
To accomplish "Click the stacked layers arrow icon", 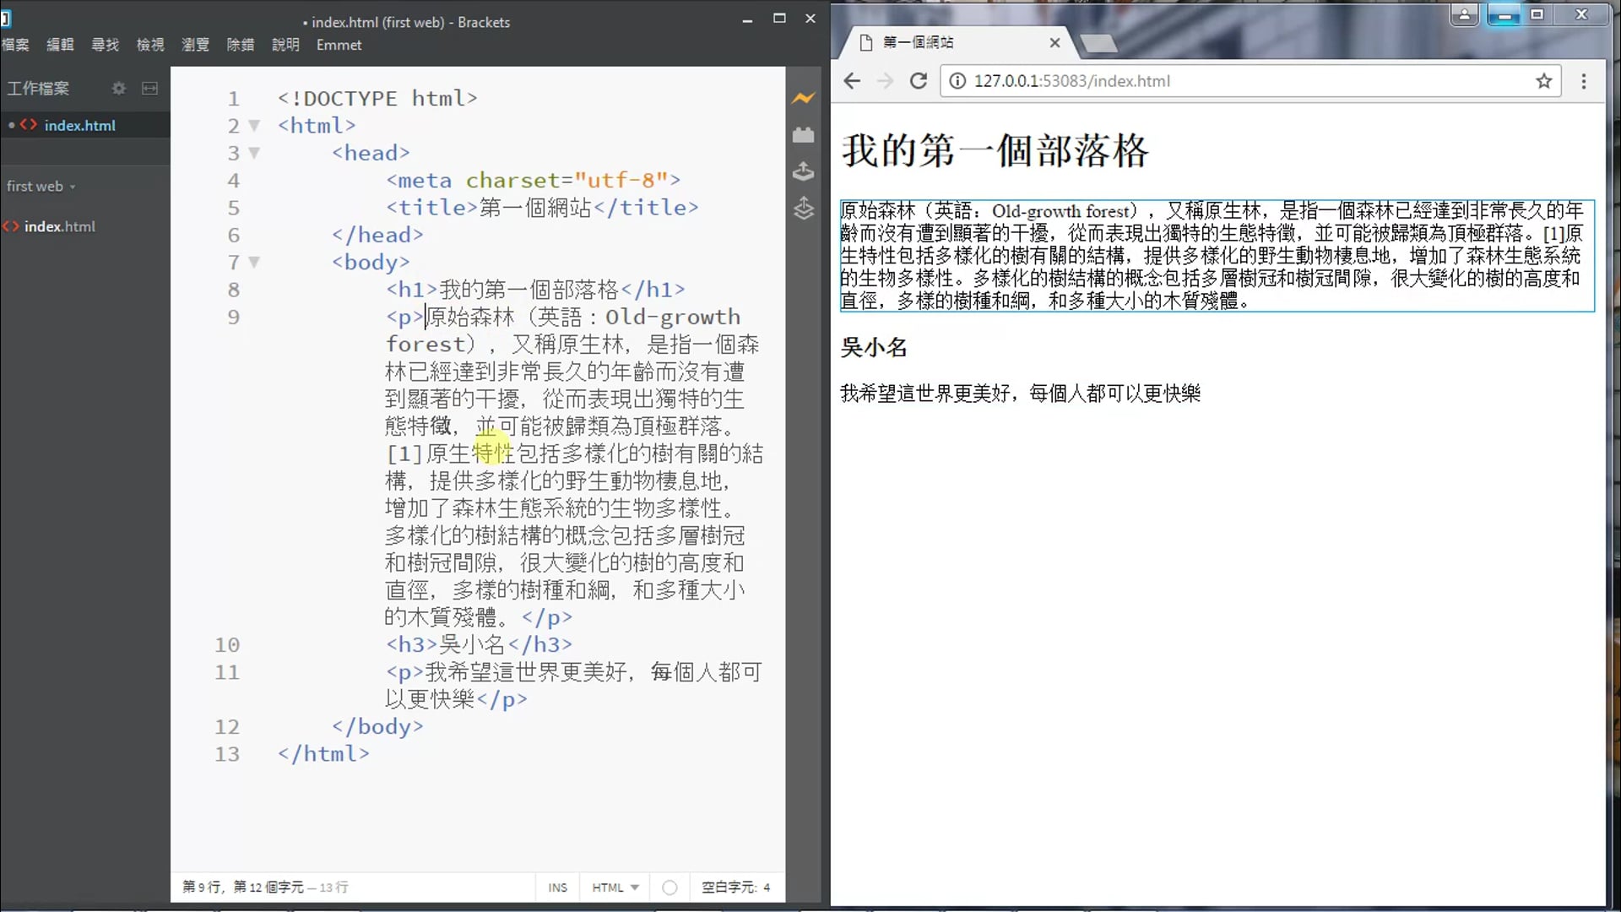I will [x=803, y=208].
